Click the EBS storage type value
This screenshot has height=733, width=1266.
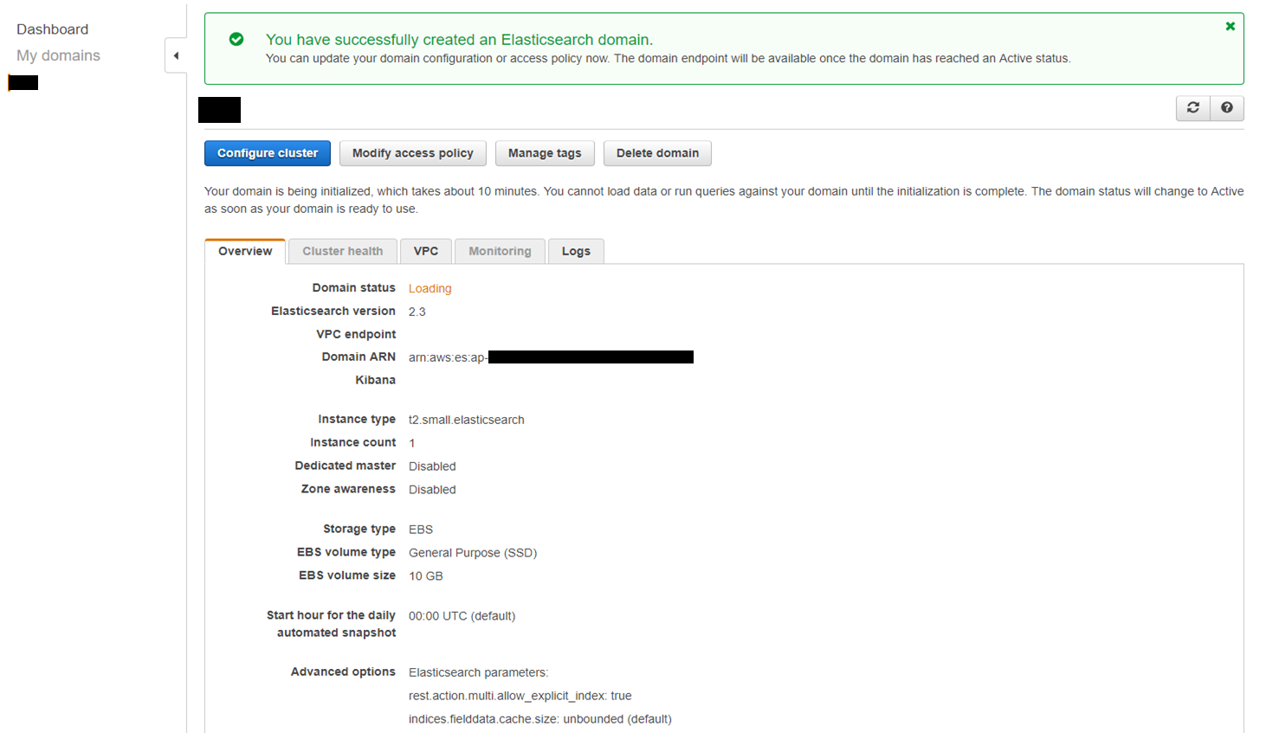click(421, 530)
